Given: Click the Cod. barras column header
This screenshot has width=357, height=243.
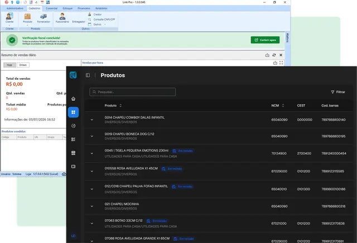Looking at the screenshot, I should point(330,105).
